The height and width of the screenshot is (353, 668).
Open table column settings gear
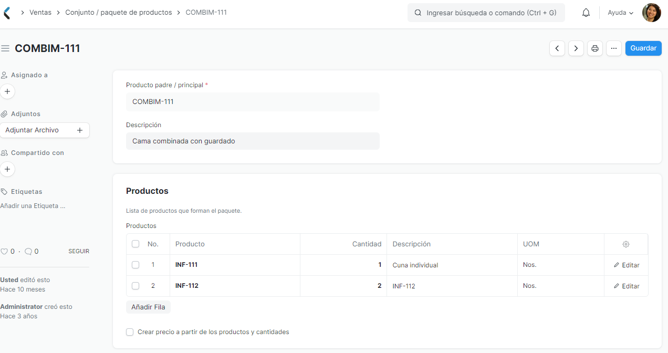[626, 244]
